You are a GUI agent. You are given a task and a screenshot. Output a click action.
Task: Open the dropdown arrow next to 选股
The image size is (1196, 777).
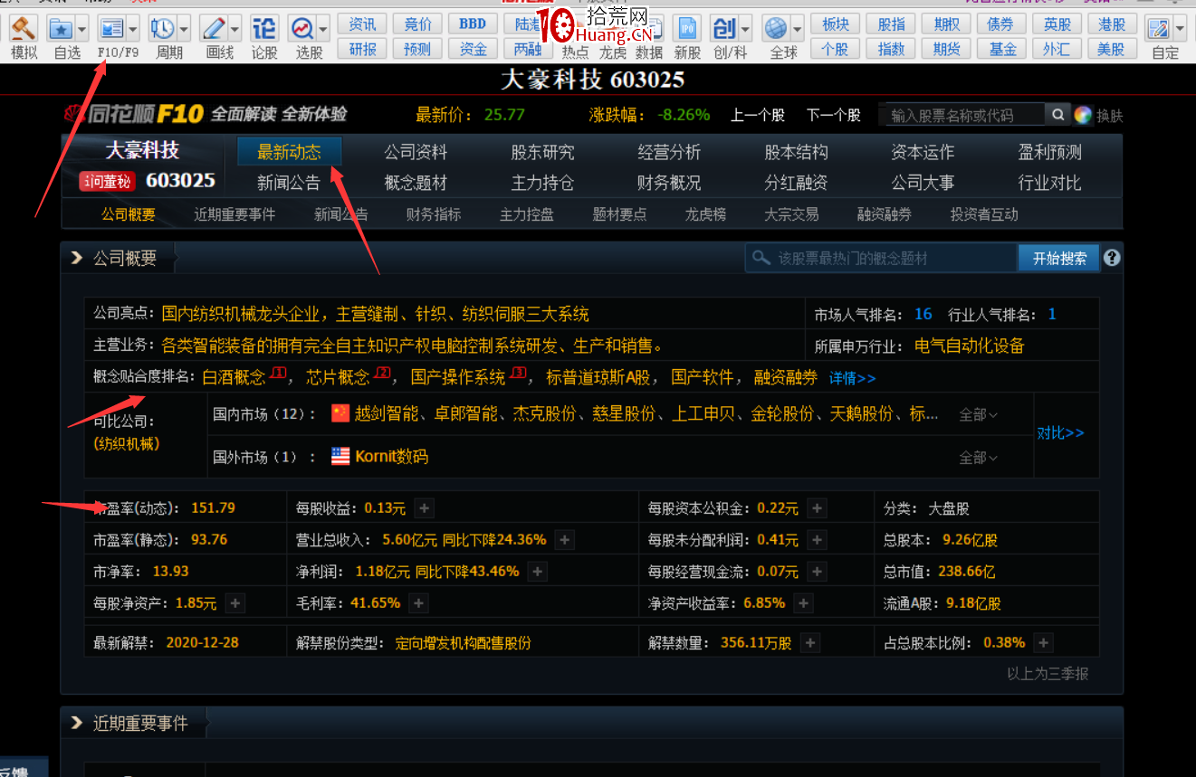pyautogui.click(x=323, y=29)
